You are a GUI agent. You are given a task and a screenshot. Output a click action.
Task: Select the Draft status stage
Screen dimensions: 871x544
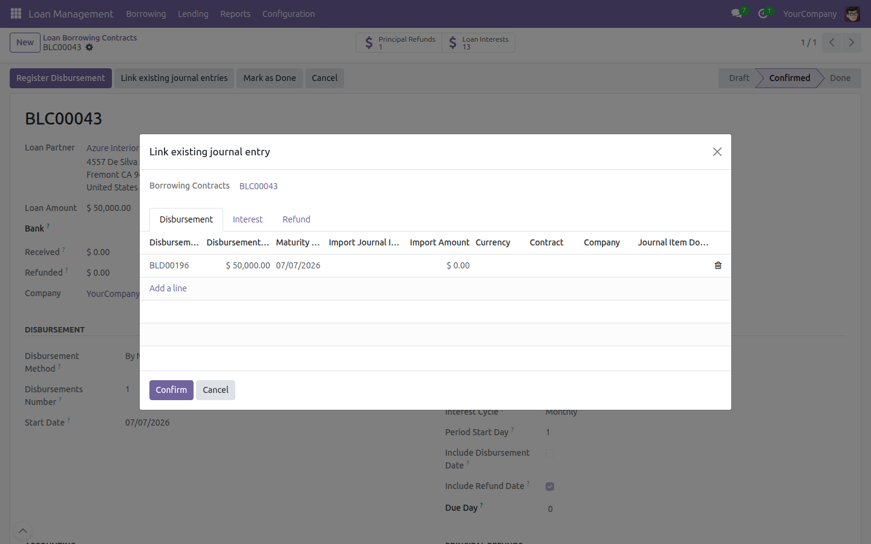tap(739, 78)
